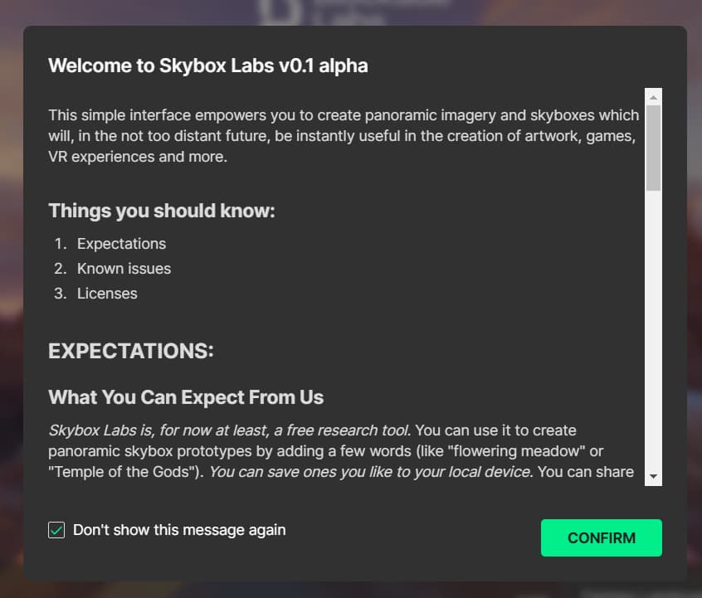
Task: Select the 'Expectations' list item
Action: [121, 244]
